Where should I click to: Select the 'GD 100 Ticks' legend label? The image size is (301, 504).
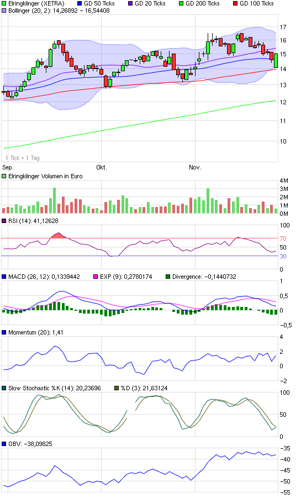[x=257, y=3]
